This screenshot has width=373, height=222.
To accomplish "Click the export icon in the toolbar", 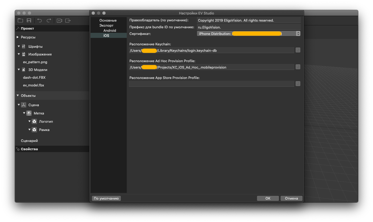I will 68,20.
